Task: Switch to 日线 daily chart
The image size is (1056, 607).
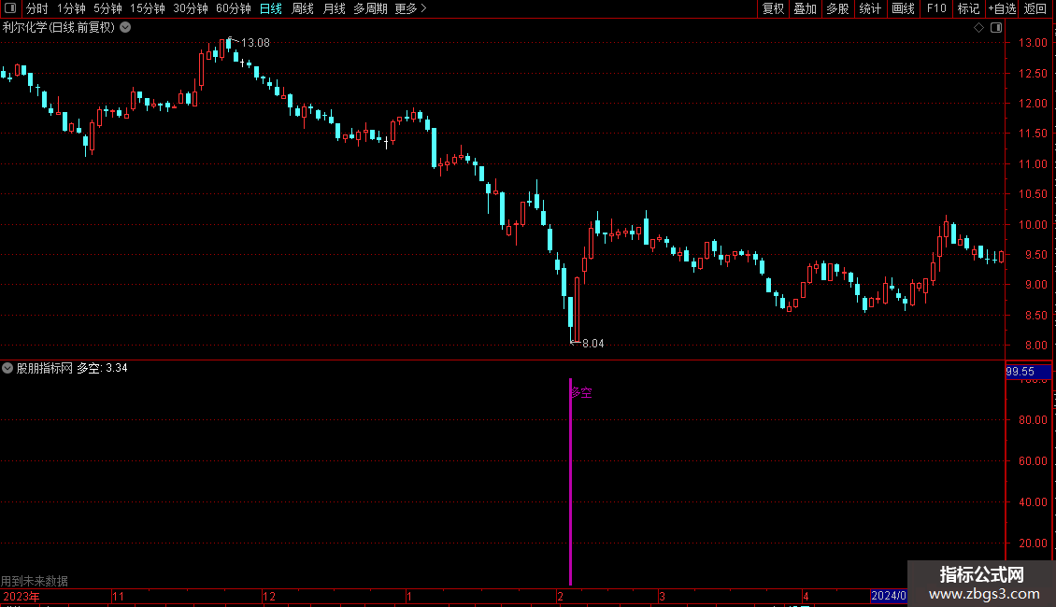Action: click(x=271, y=8)
